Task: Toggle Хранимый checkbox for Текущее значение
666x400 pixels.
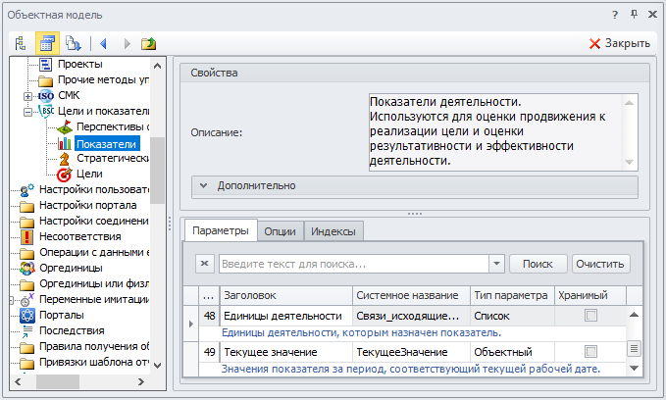Action: pyautogui.click(x=590, y=351)
